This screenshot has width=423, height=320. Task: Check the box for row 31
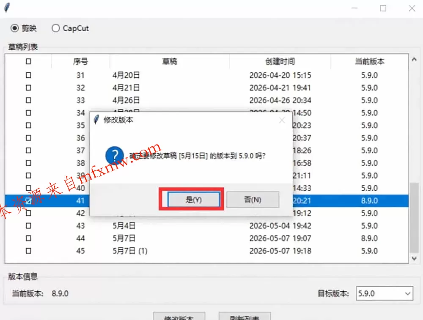point(28,75)
